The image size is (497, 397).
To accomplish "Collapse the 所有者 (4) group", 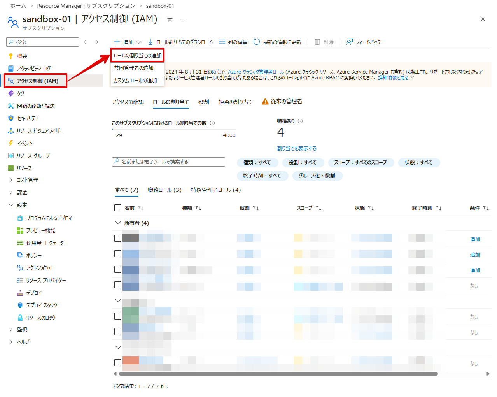I will coord(118,223).
